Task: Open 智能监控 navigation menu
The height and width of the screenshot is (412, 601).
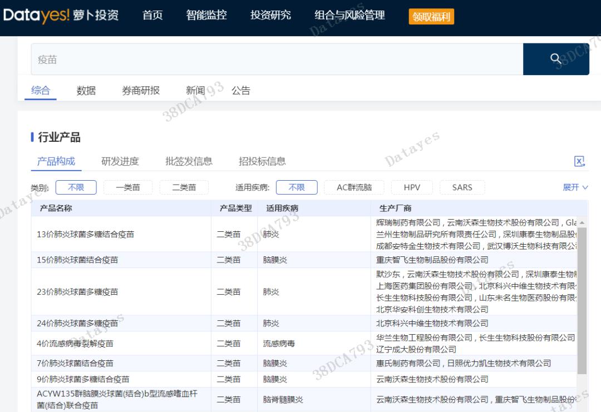Action: (206, 15)
